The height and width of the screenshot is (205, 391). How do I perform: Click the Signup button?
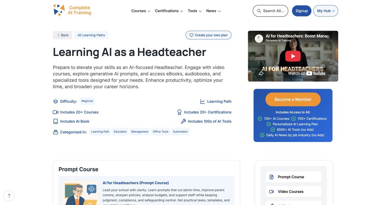(x=301, y=11)
